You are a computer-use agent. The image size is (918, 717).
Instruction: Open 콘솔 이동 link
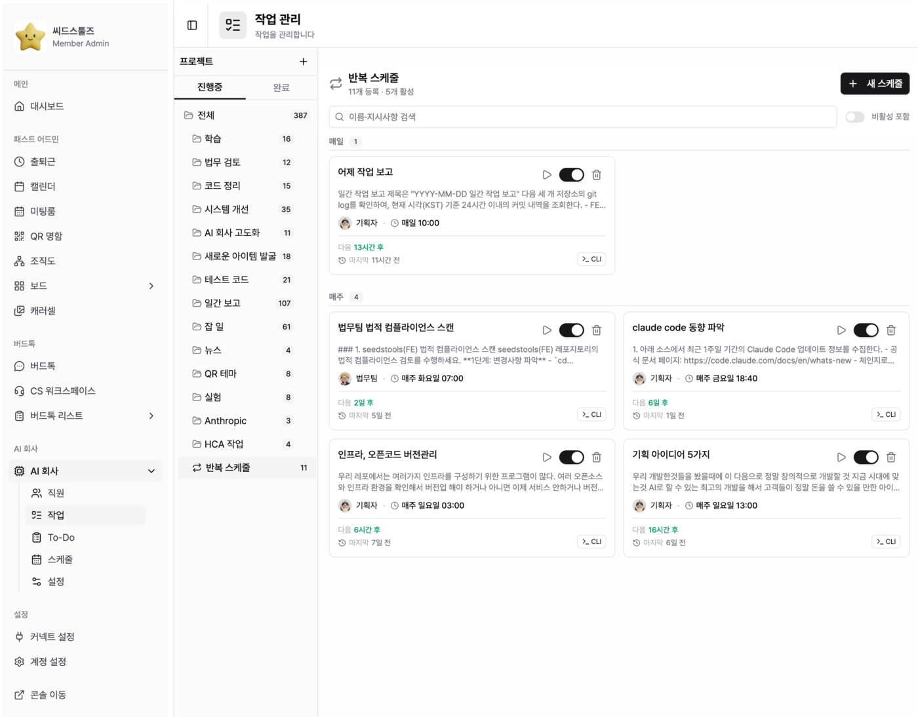pyautogui.click(x=85, y=695)
